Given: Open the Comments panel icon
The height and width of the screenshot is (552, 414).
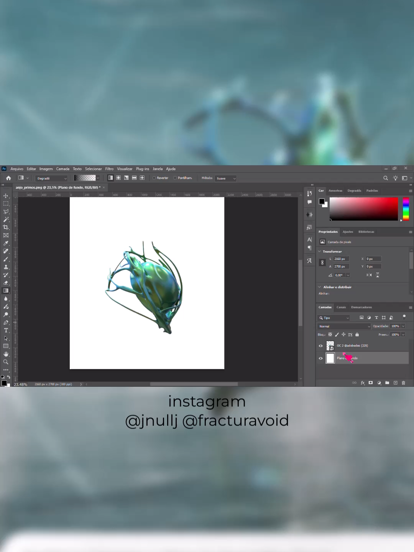Looking at the screenshot, I should (x=309, y=202).
